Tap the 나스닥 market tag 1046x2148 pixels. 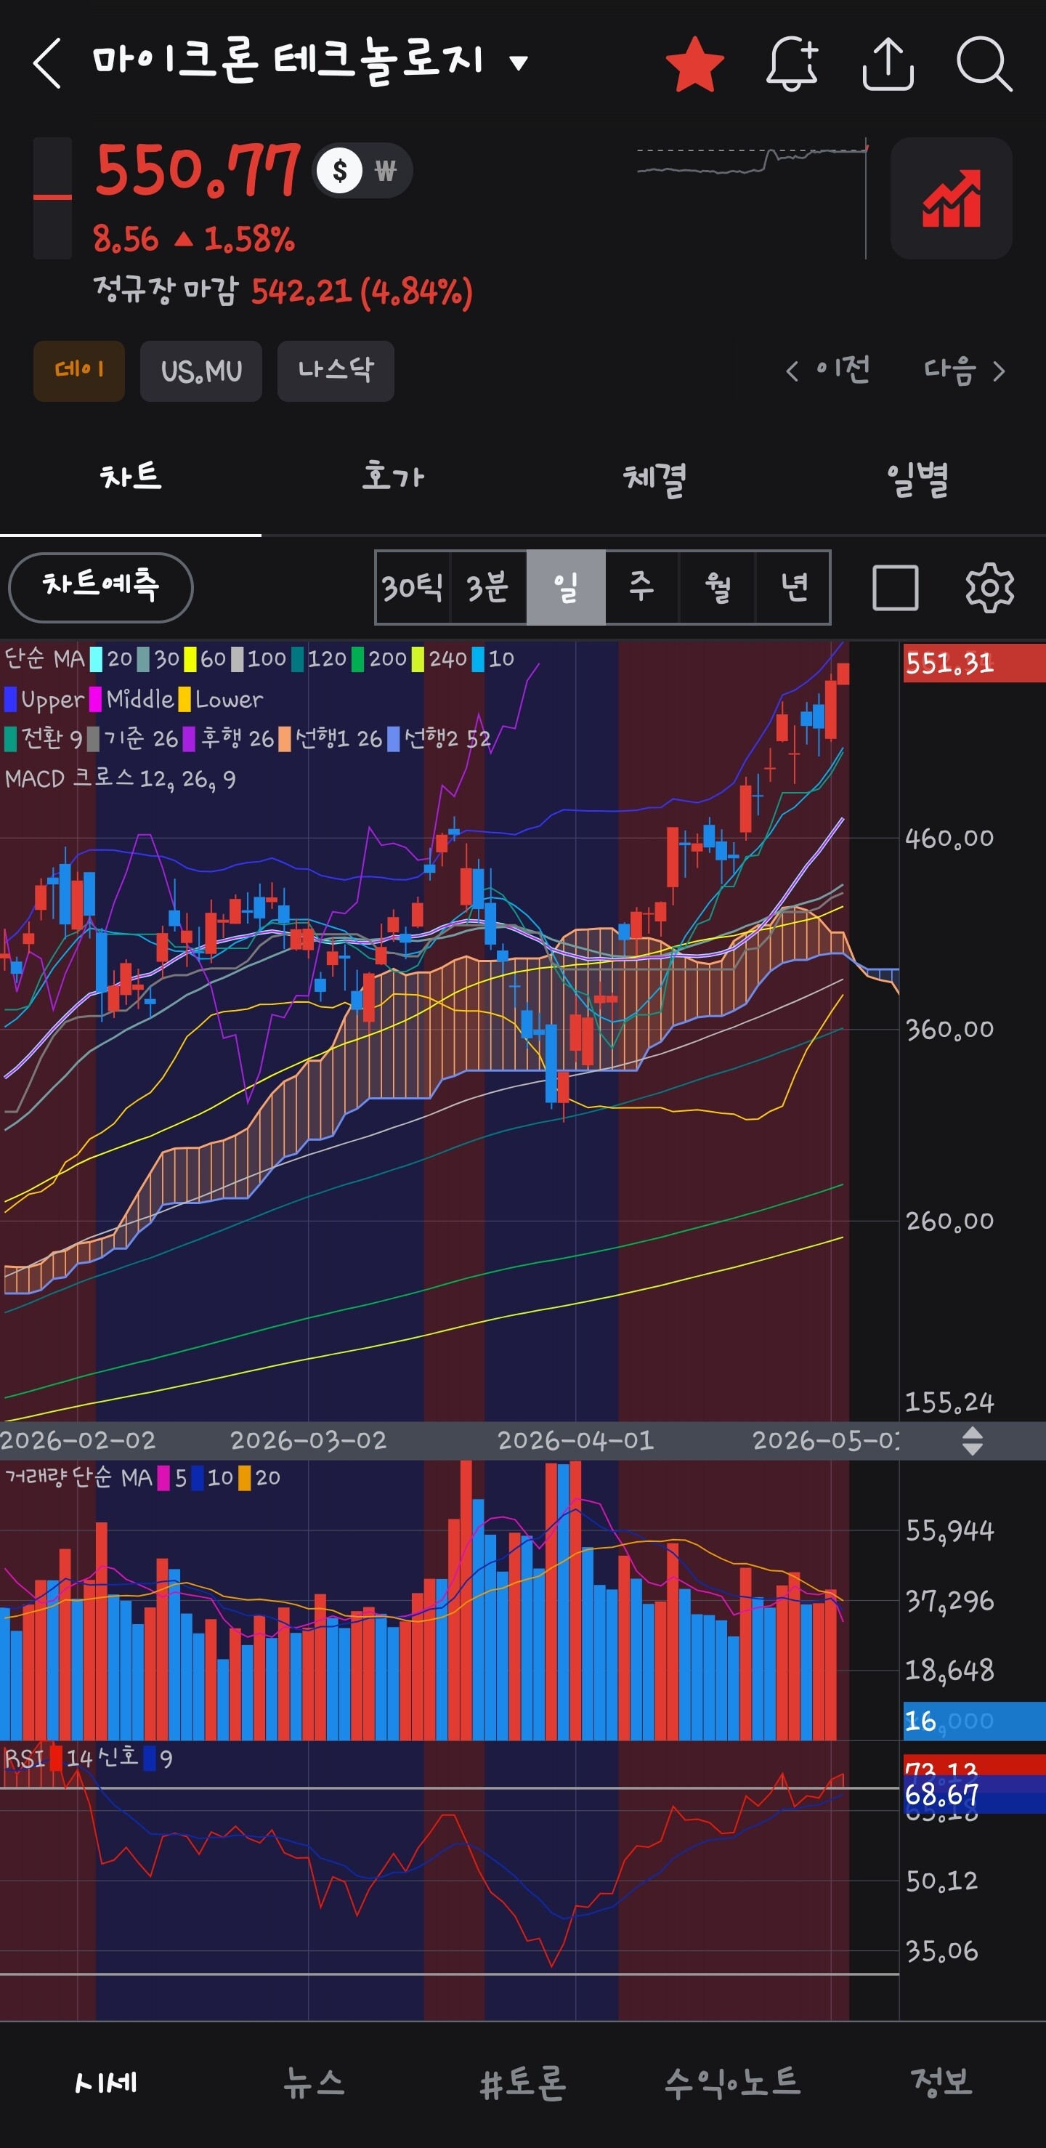[x=336, y=370]
